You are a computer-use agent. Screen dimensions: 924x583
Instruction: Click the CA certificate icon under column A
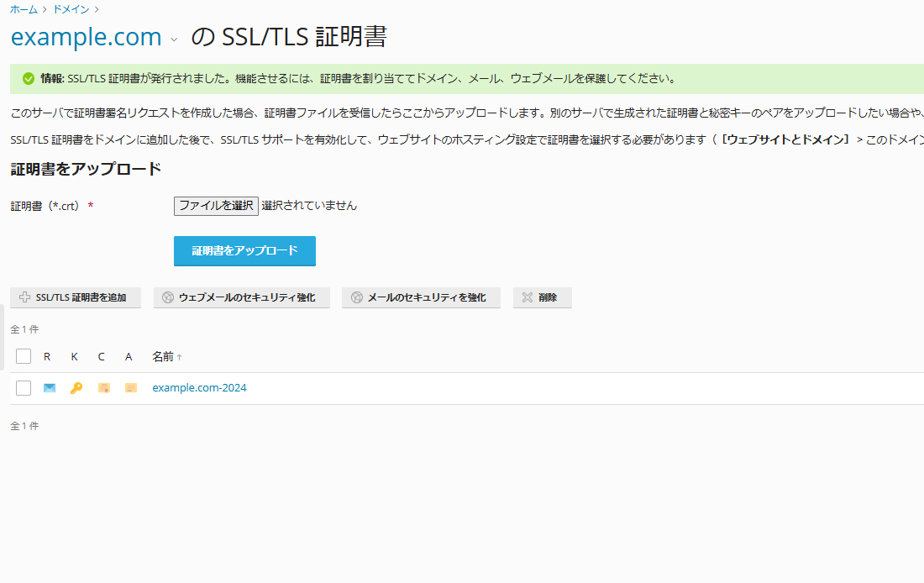[x=130, y=388]
